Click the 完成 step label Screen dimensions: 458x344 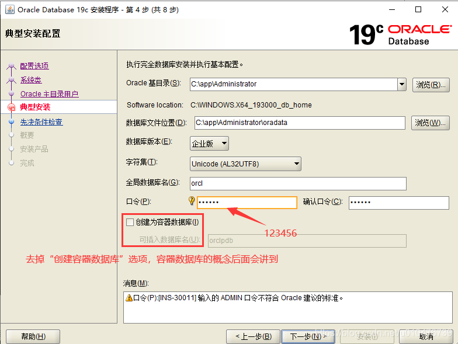click(27, 163)
